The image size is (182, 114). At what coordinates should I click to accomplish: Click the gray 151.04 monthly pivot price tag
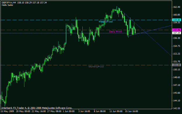(x=177, y=65)
